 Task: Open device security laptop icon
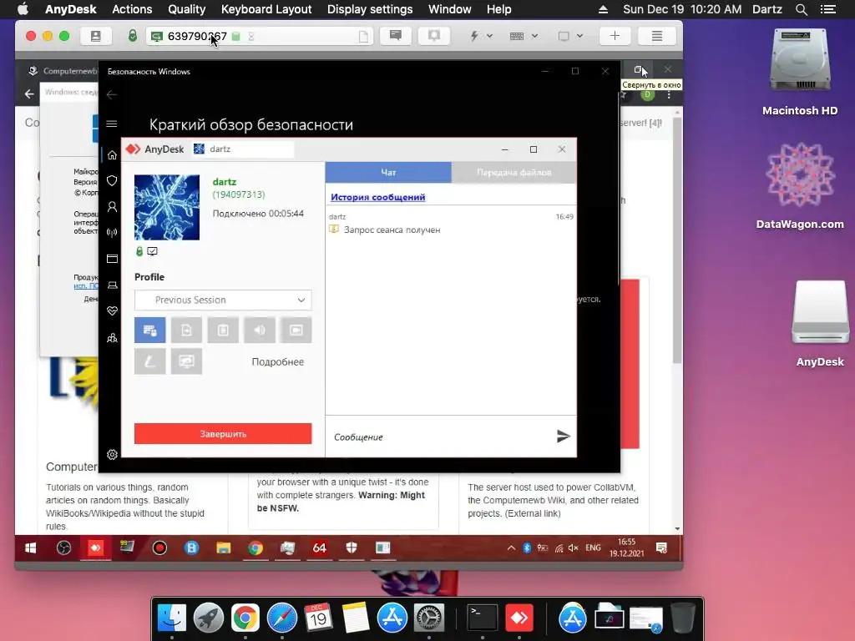tap(112, 285)
